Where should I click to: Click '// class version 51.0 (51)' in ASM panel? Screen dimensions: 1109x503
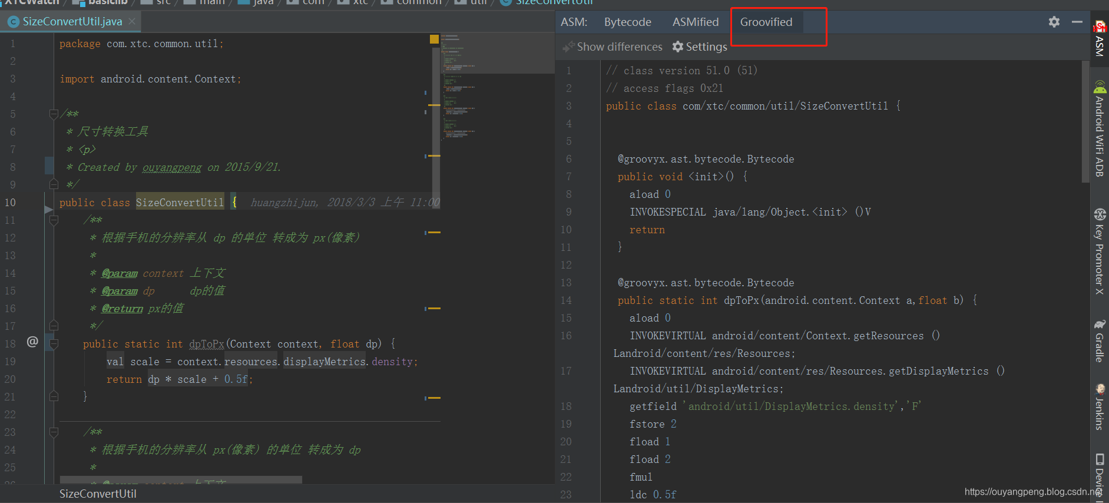click(x=681, y=71)
